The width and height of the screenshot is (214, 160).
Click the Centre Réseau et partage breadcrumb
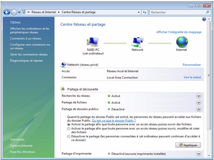78,12
